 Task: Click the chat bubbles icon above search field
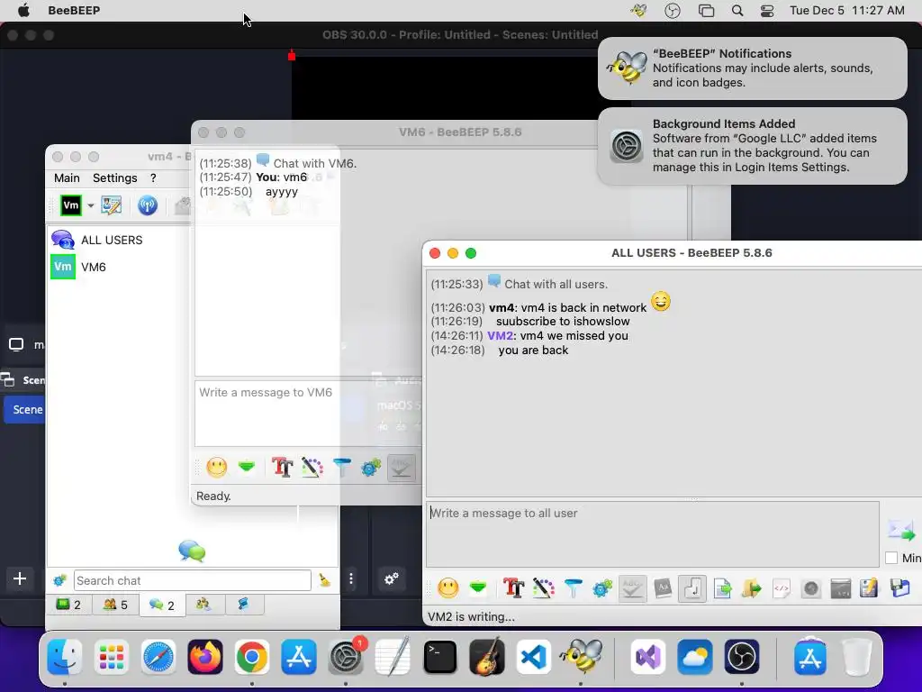coord(193,551)
